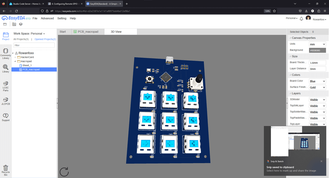329x178 pixels.
Task: Open the Board Color dropdown
Action: [317, 81]
